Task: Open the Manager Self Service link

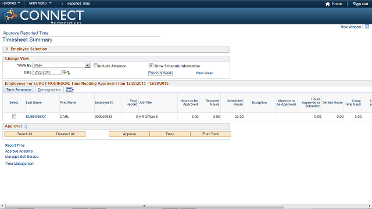Action: pyautogui.click(x=22, y=157)
